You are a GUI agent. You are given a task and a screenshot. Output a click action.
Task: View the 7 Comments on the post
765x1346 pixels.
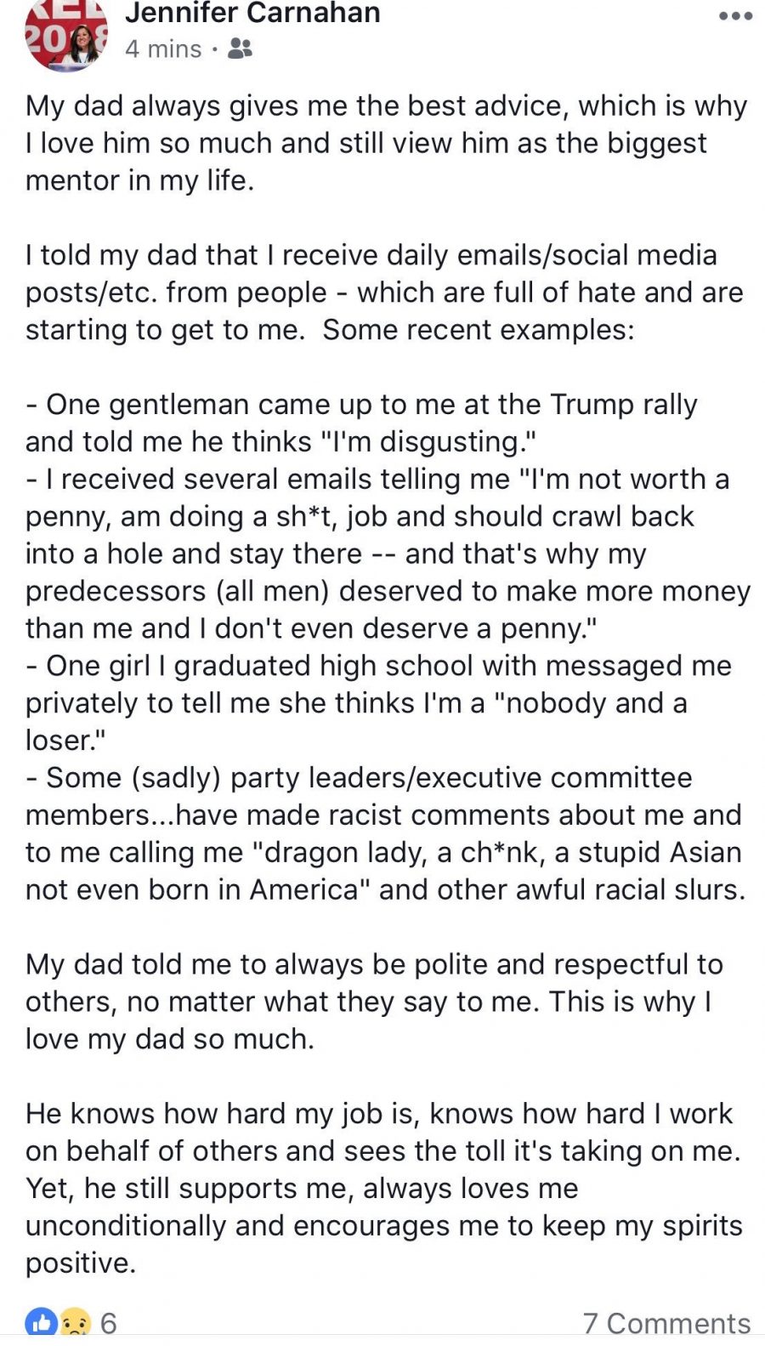666,1323
